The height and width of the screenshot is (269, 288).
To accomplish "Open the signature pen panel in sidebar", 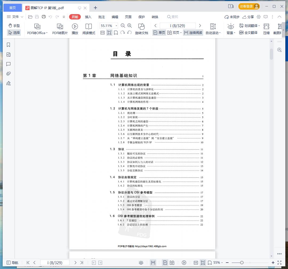I will point(9,83).
